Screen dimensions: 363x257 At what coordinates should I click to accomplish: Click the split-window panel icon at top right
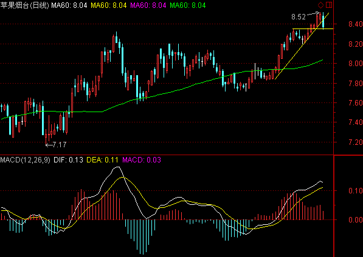[329, 5]
